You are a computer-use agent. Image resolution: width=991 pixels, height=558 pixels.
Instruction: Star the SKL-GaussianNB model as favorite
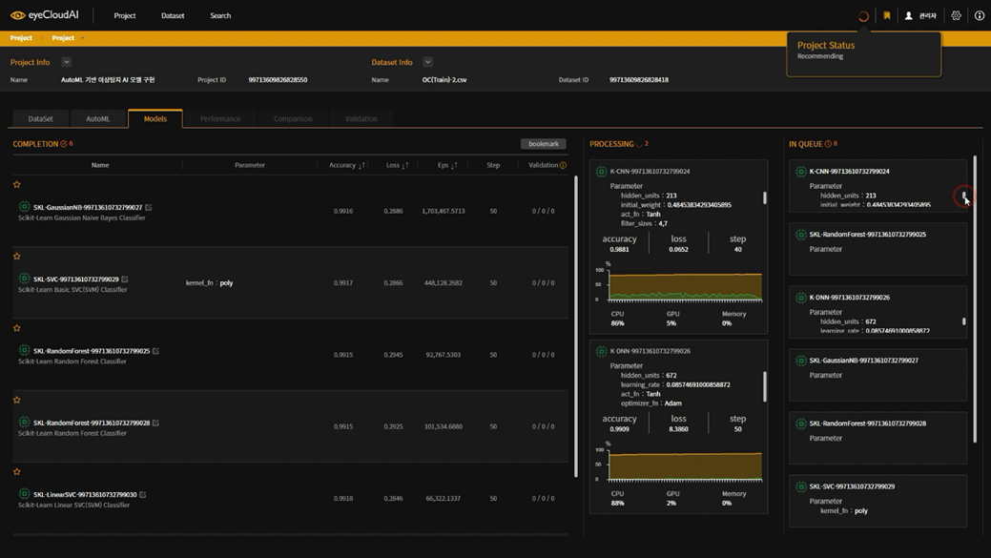(17, 184)
